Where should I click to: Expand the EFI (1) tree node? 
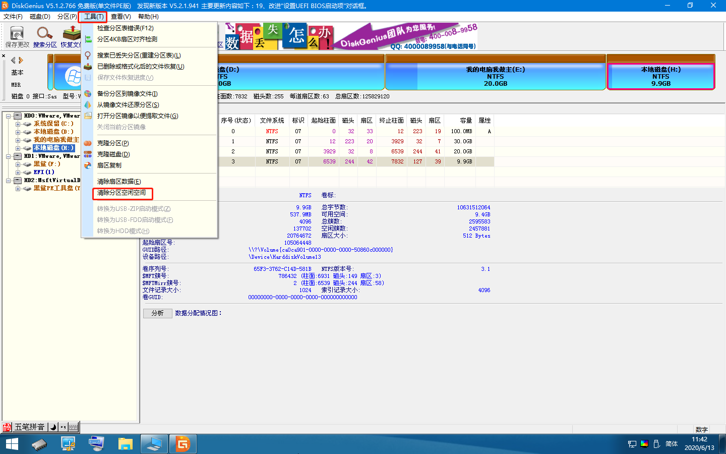click(x=18, y=173)
